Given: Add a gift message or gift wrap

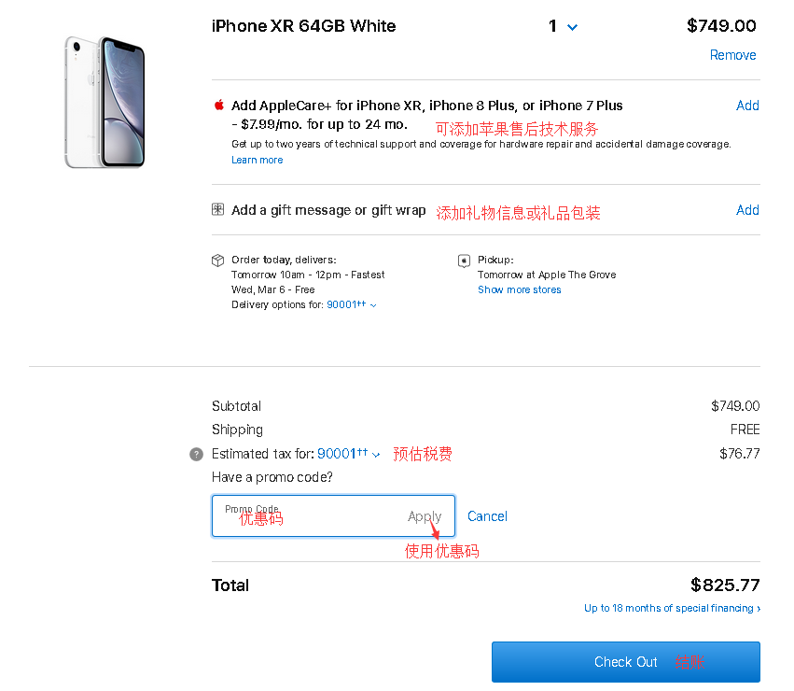Looking at the screenshot, I should click(x=747, y=210).
